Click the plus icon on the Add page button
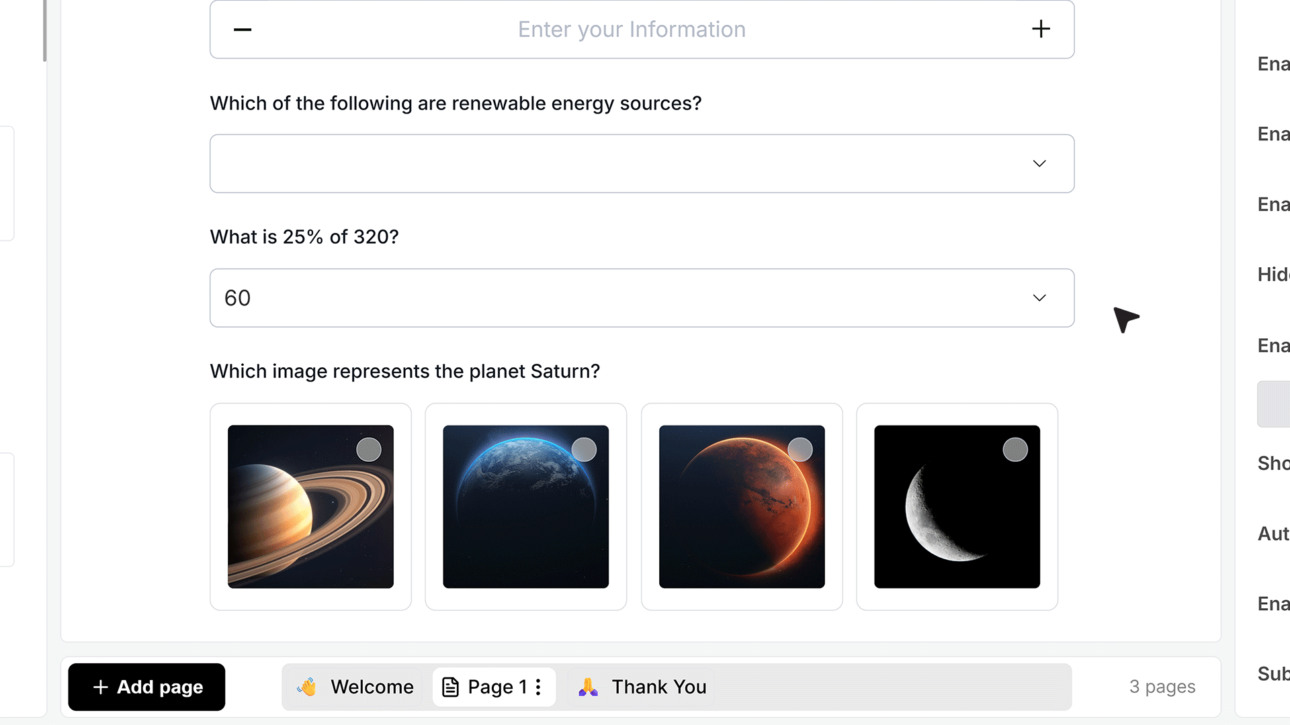Screen dimensions: 1290x725 pyautogui.click(x=100, y=687)
